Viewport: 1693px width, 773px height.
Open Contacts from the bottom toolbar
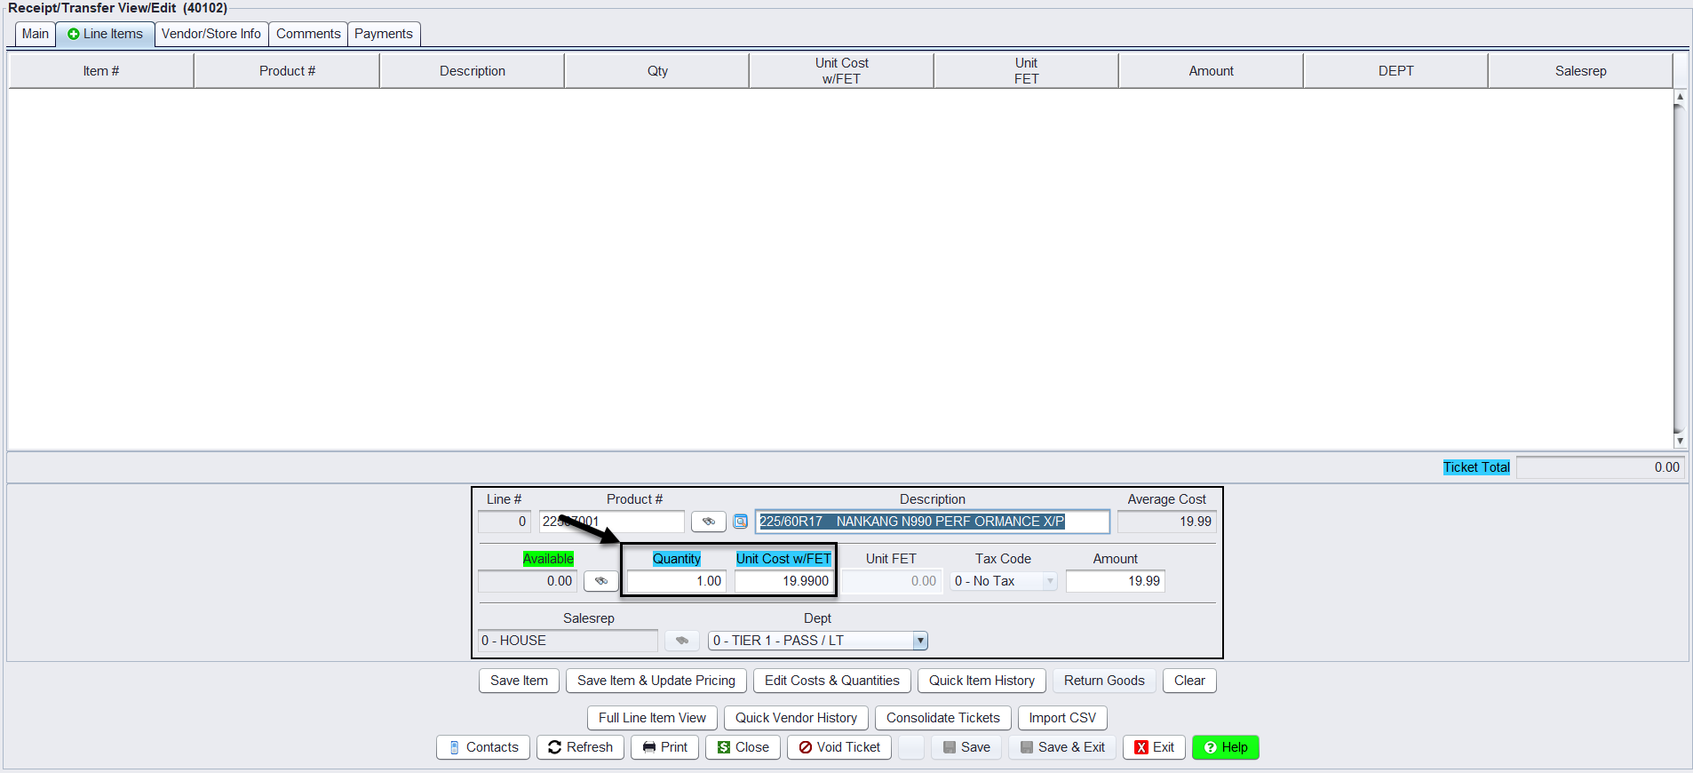coord(483,747)
